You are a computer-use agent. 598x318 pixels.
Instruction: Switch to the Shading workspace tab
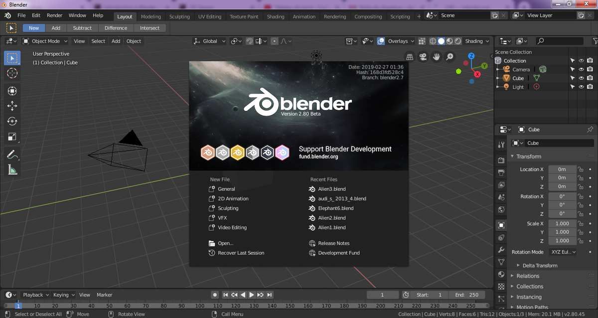[276, 16]
